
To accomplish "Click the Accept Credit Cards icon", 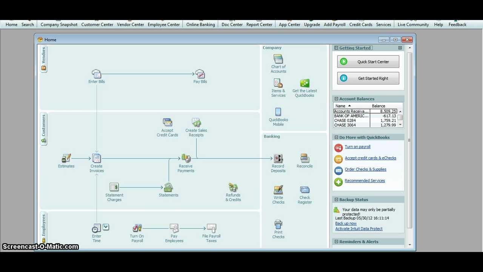I will point(168,122).
